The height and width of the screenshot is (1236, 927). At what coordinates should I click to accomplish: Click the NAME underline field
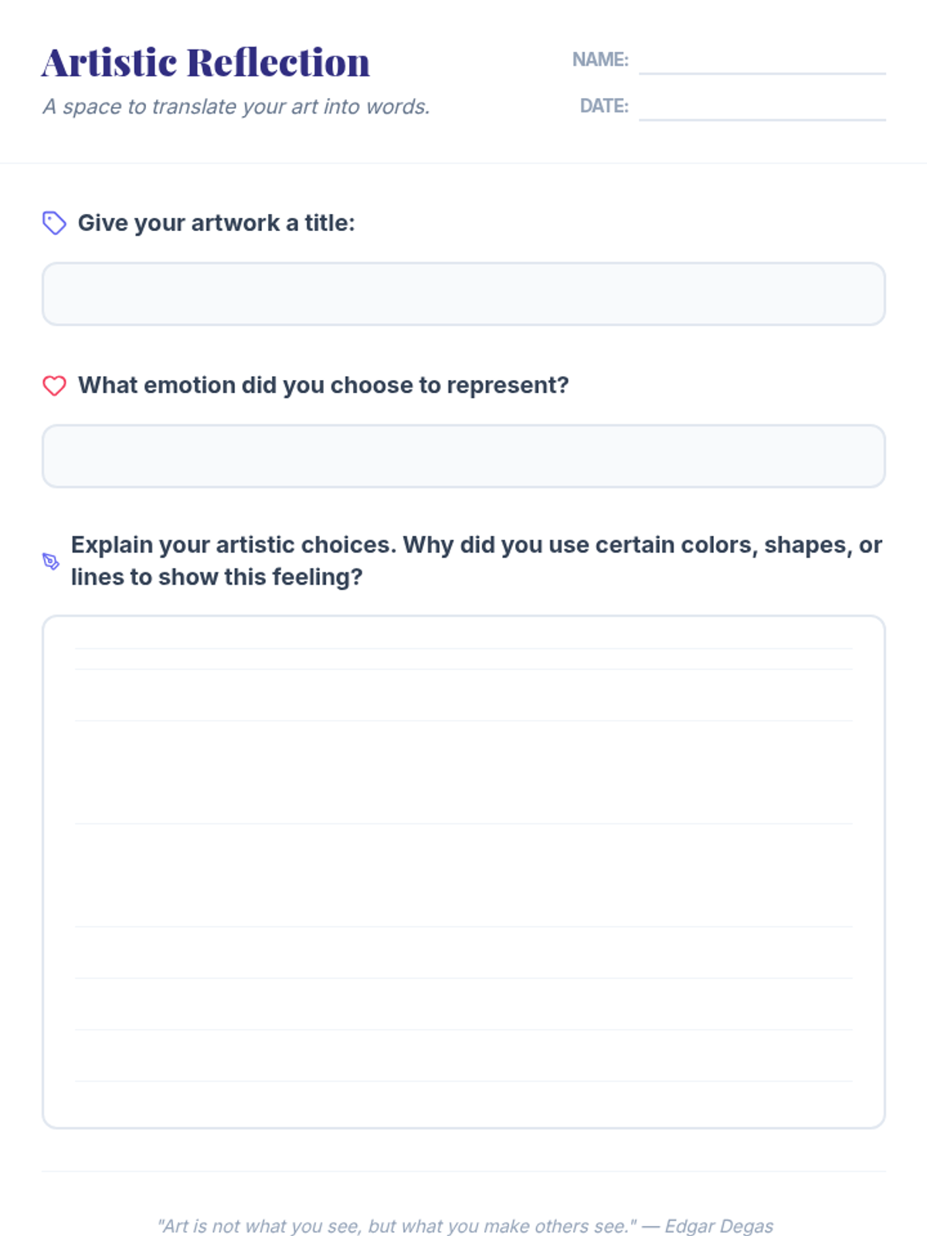click(762, 62)
